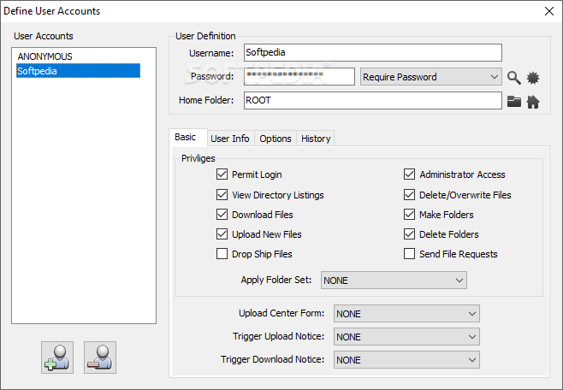
Task: Click the house icon for home folder
Action: (533, 101)
